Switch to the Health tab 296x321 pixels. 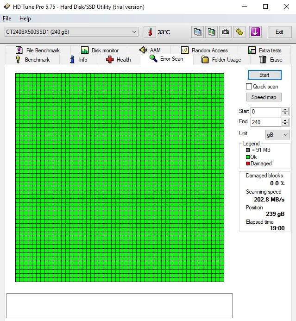coord(119,60)
